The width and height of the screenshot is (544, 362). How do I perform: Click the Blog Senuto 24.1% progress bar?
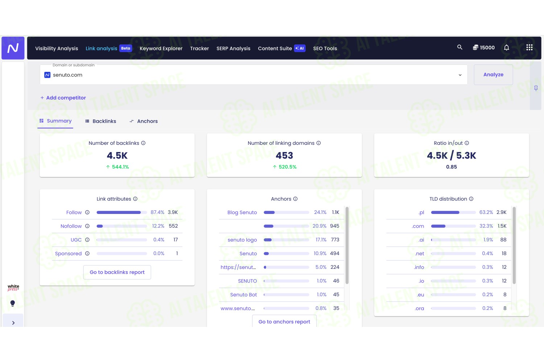(x=286, y=212)
